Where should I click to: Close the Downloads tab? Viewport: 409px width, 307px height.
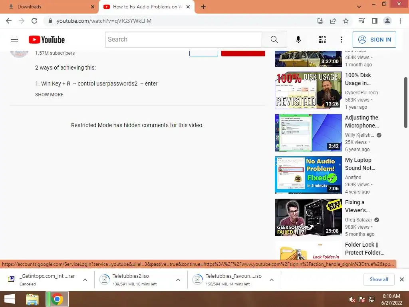click(92, 7)
